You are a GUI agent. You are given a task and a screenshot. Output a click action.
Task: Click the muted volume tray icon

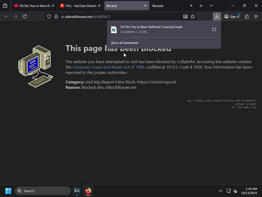(235, 191)
